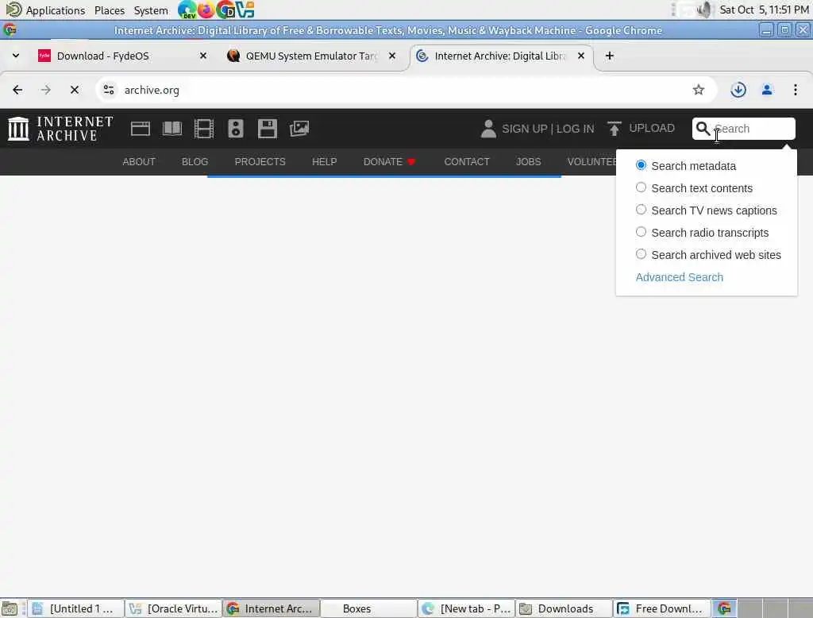Viewport: 813px width, 618px height.
Task: Select Search archived web sites option
Action: tap(641, 254)
